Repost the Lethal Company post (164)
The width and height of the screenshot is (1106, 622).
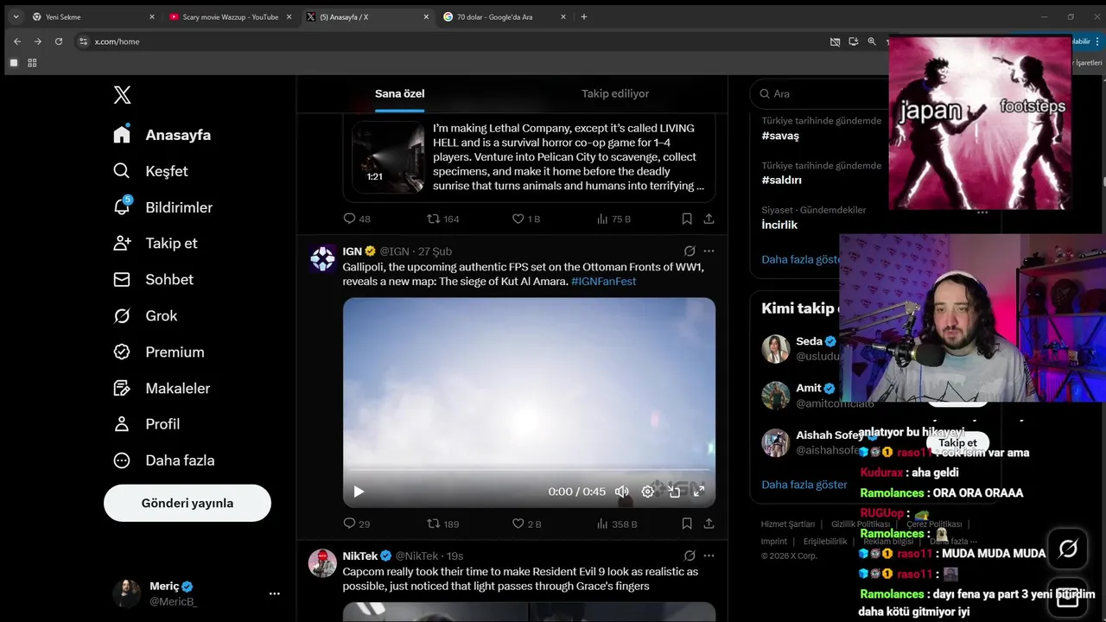tap(443, 219)
